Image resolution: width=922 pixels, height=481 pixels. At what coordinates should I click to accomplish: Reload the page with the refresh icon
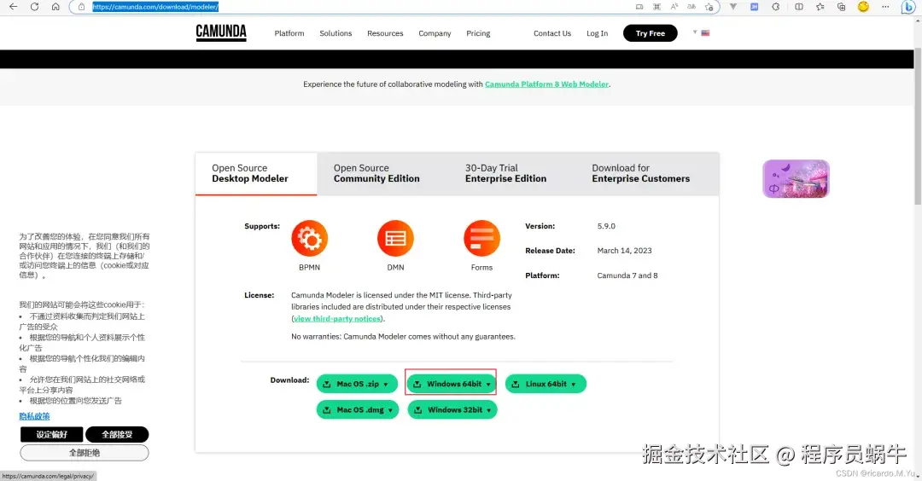click(34, 7)
